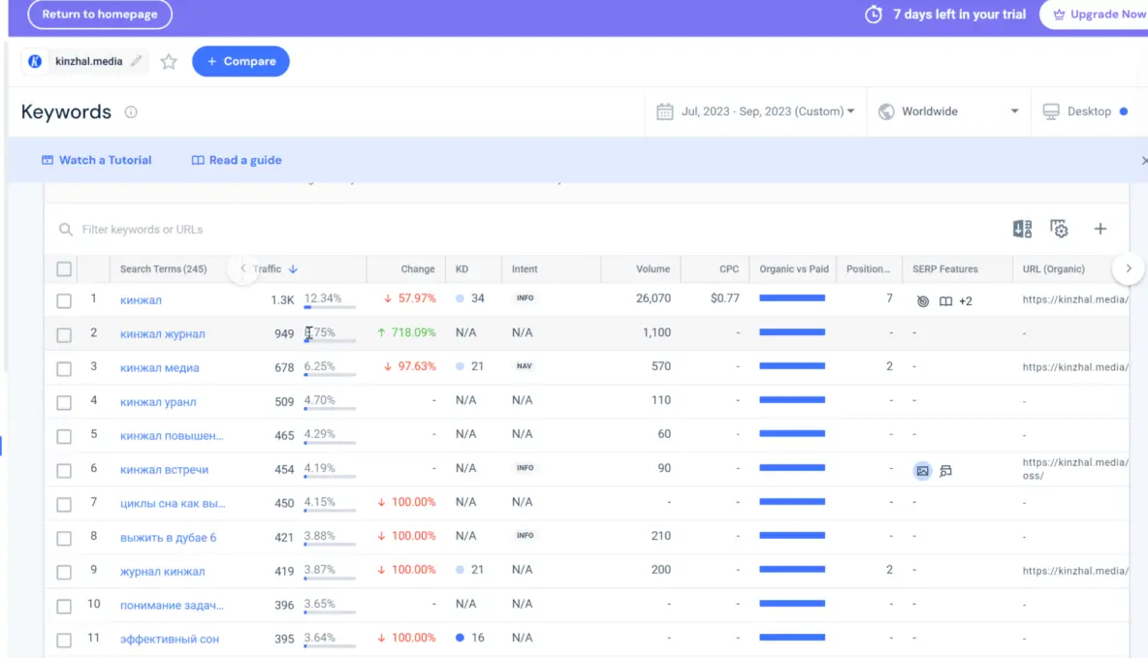
Task: Open the Watch a Tutorial link
Action: [96, 160]
